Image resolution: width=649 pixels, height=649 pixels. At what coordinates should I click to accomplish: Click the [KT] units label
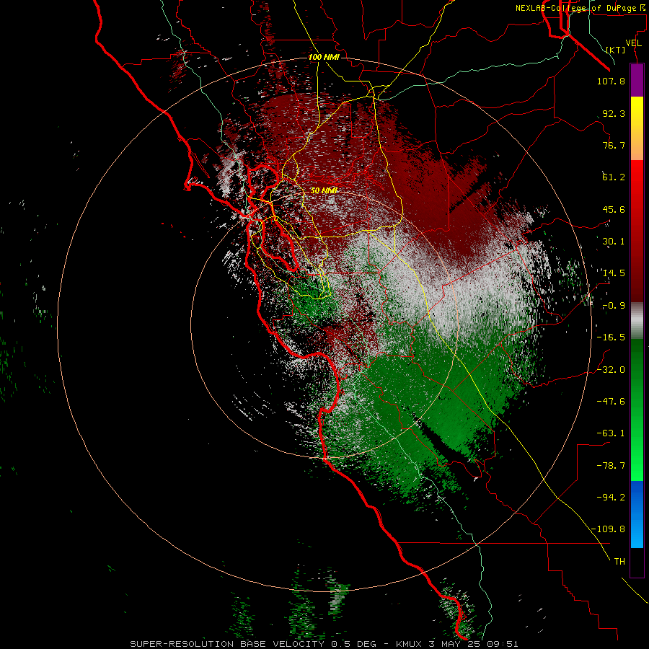pos(616,50)
